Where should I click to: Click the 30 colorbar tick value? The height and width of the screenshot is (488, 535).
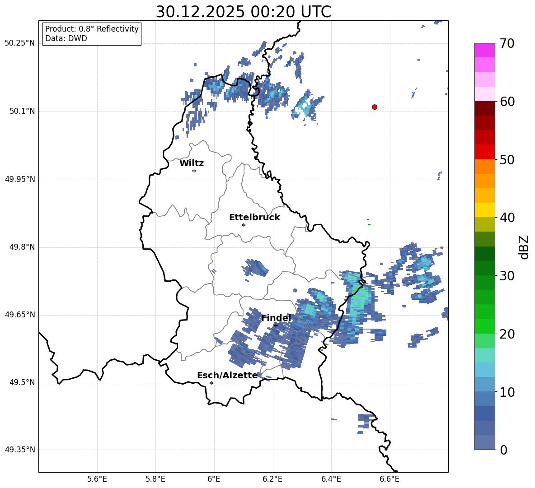coord(507,276)
